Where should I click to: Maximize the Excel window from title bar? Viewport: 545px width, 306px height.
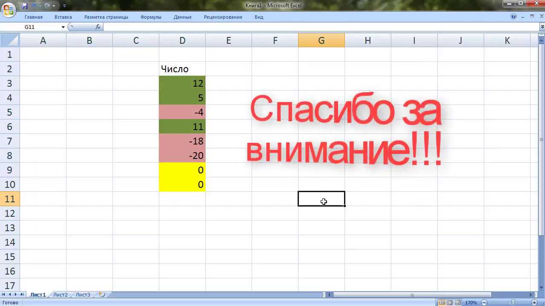(521, 3)
